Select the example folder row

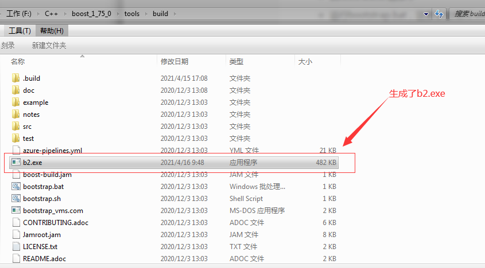pos(36,103)
